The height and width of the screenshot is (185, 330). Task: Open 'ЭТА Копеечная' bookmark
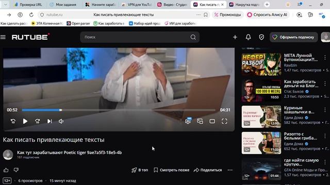47,23
